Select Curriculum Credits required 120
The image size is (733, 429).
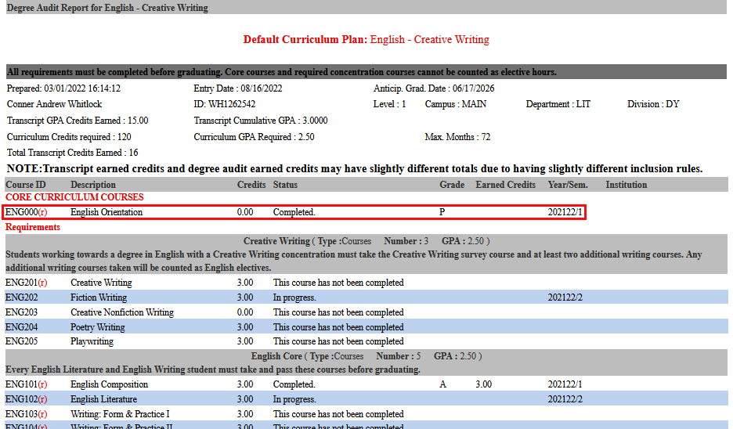point(69,137)
